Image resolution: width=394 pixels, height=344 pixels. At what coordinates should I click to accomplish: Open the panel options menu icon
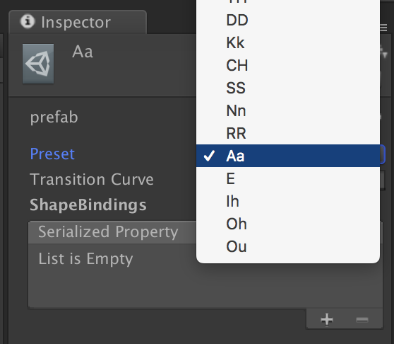click(x=383, y=27)
